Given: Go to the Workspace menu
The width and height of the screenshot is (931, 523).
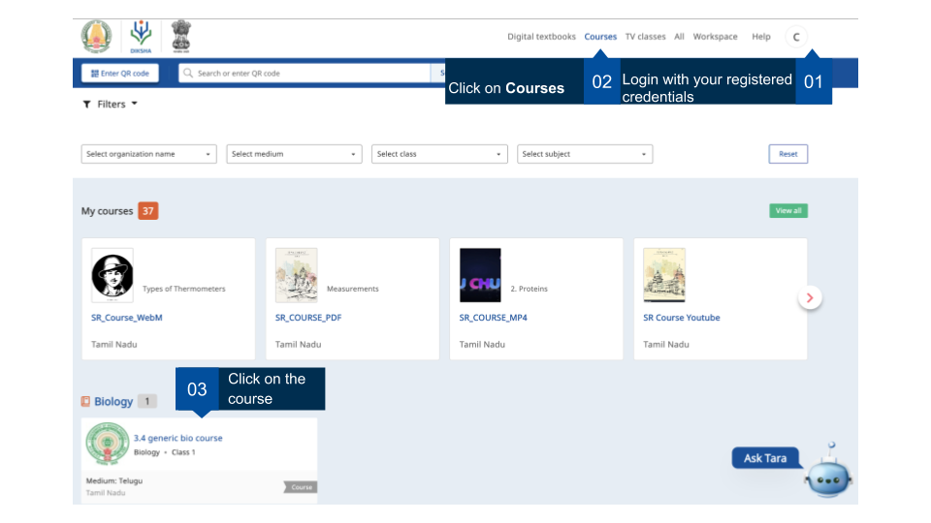Looking at the screenshot, I should tap(715, 37).
